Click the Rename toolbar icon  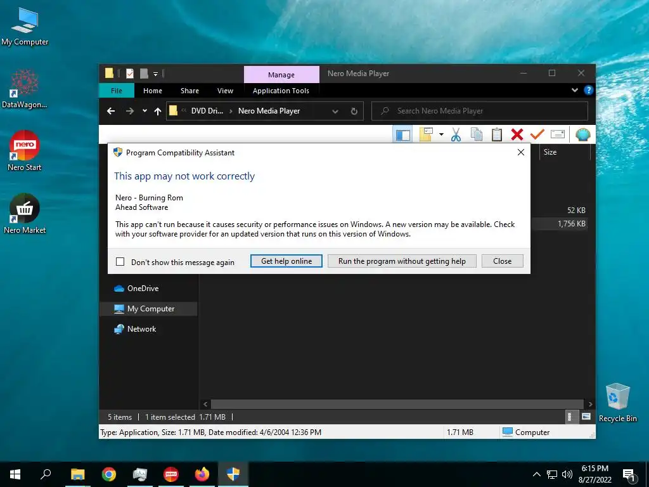(x=558, y=134)
